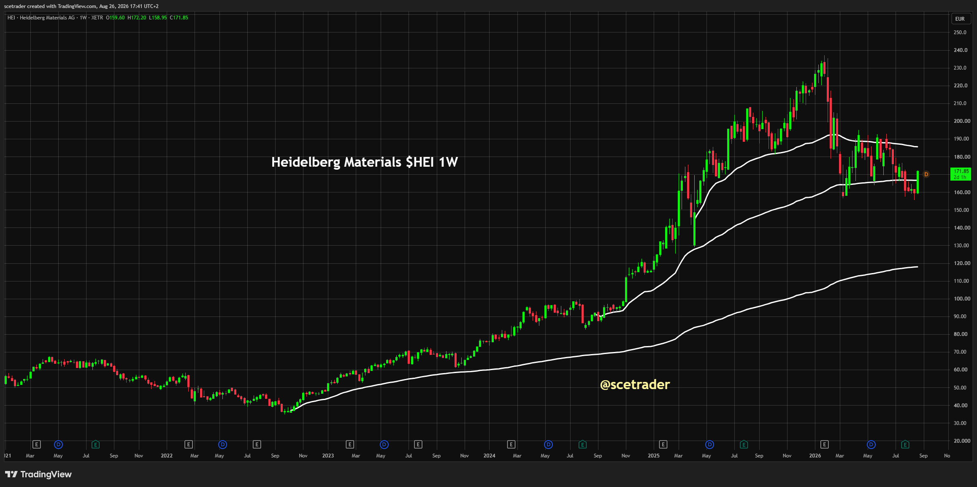
Task: Click the TradingView logo
Action: click(38, 474)
